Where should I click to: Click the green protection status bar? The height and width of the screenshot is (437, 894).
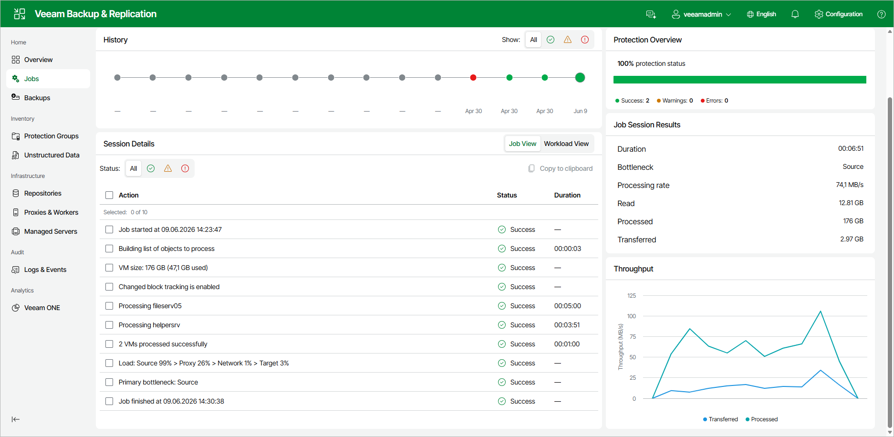point(739,80)
